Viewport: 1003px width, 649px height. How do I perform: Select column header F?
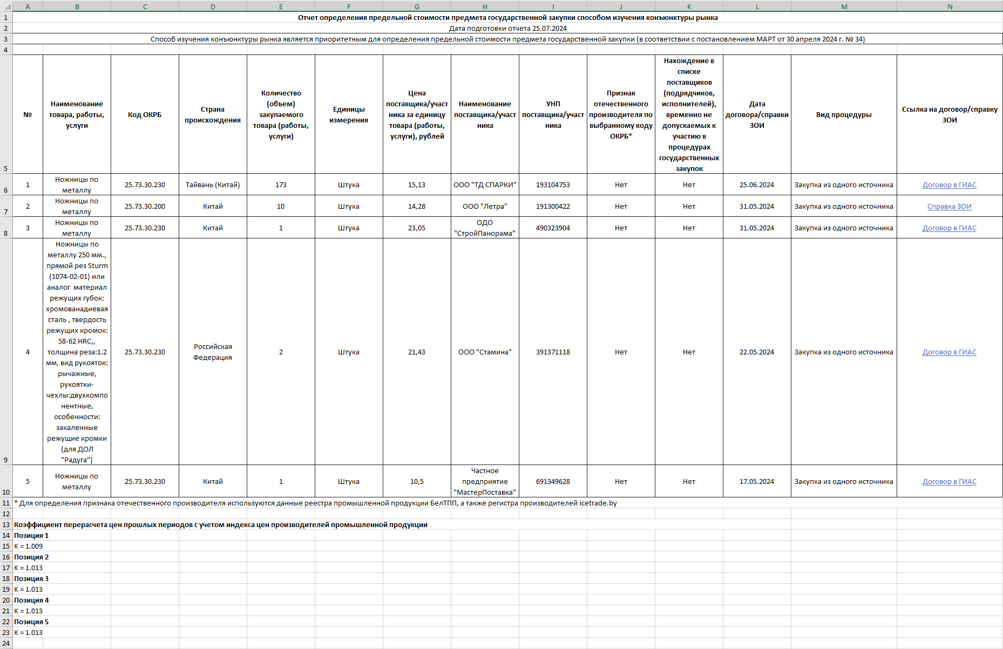[x=349, y=6]
